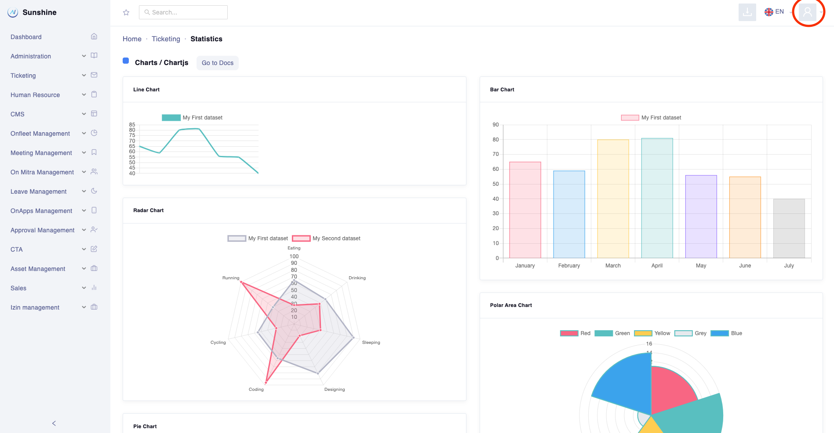834x433 pixels.
Task: Click the Sales bar chart icon
Action: point(94,288)
